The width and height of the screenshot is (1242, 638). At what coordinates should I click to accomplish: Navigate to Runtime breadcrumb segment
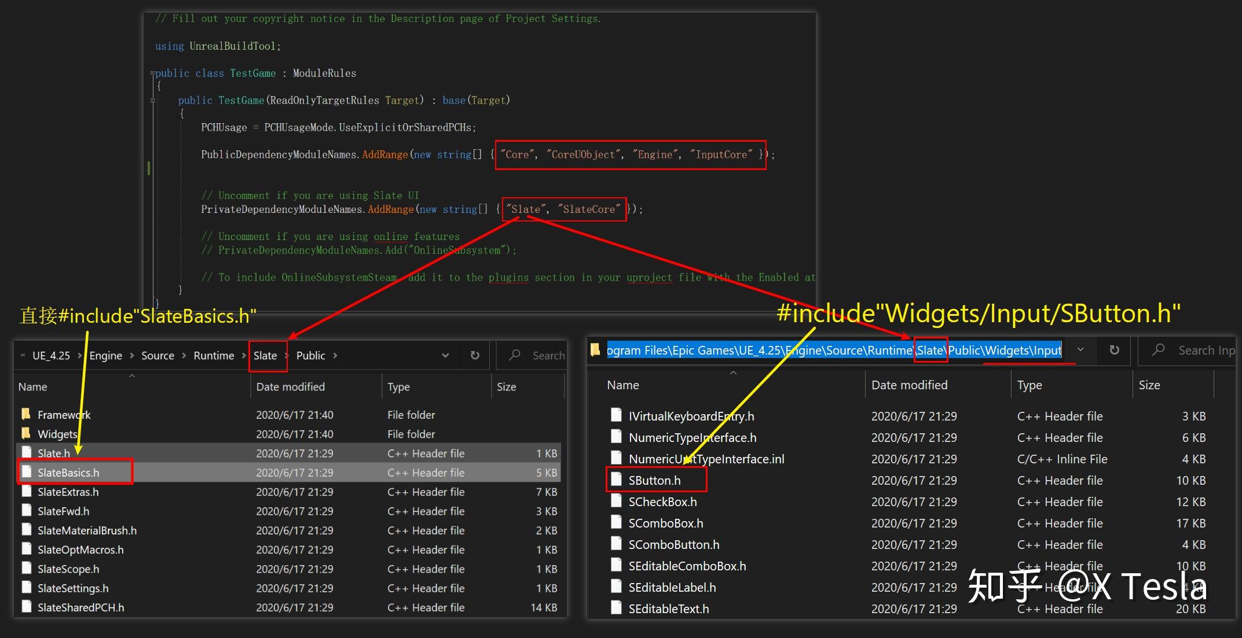point(214,355)
